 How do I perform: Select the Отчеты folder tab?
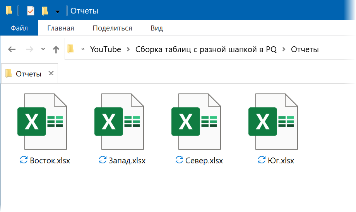29,74
